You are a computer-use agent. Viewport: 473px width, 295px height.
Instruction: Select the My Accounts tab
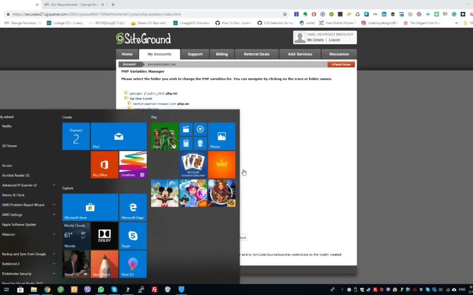[159, 54]
